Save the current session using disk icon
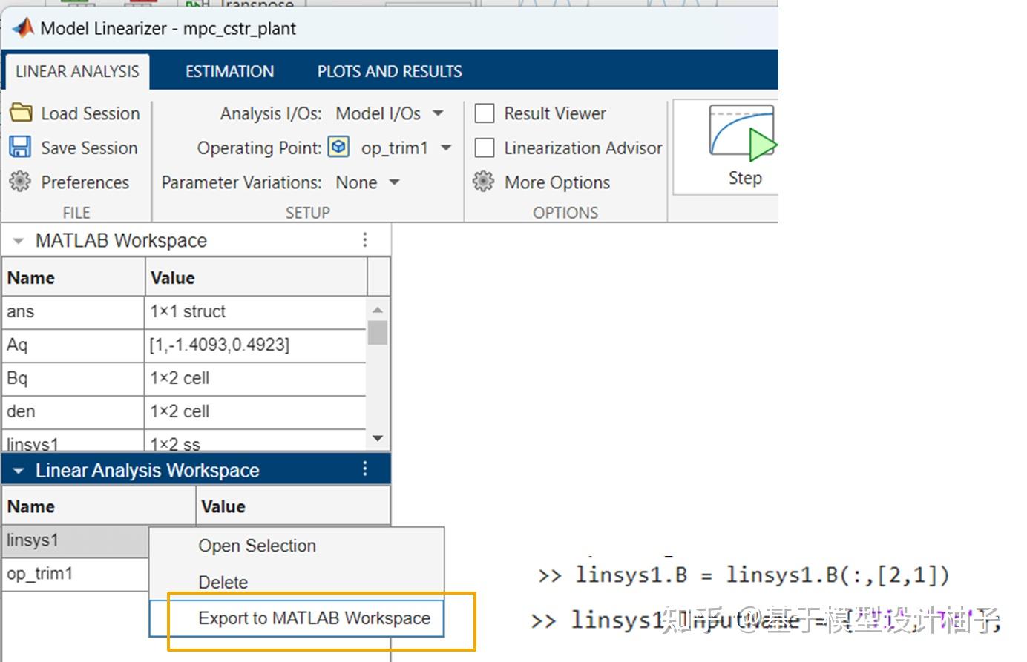Screen dimensions: 1027x662 (20, 147)
